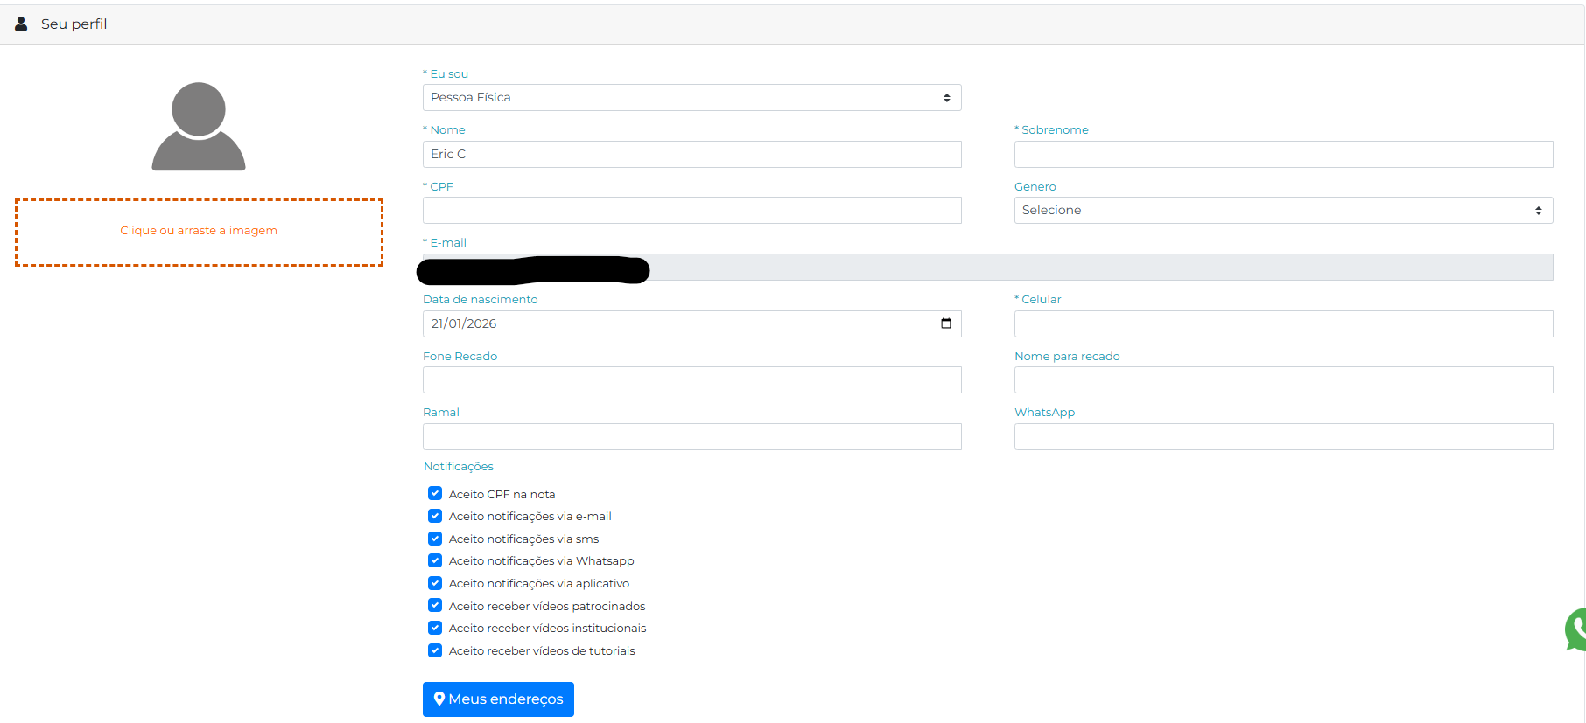The image size is (1586, 723).
Task: Select the Celular input field
Action: click(x=1282, y=323)
